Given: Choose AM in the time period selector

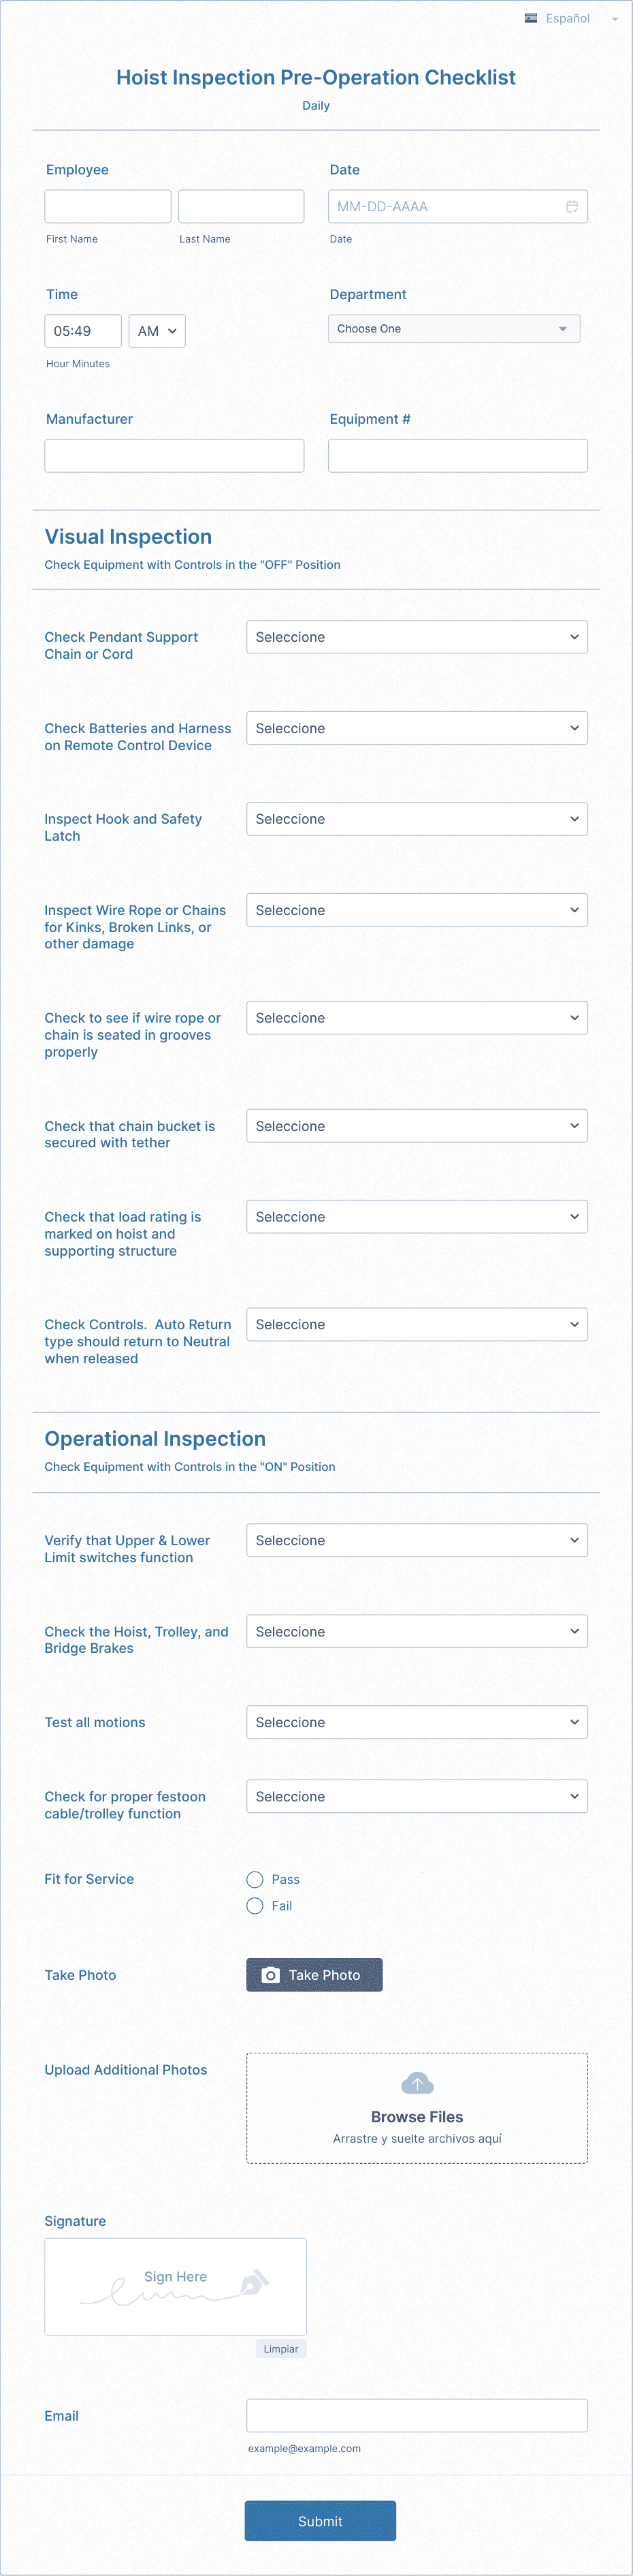Looking at the screenshot, I should coord(157,330).
